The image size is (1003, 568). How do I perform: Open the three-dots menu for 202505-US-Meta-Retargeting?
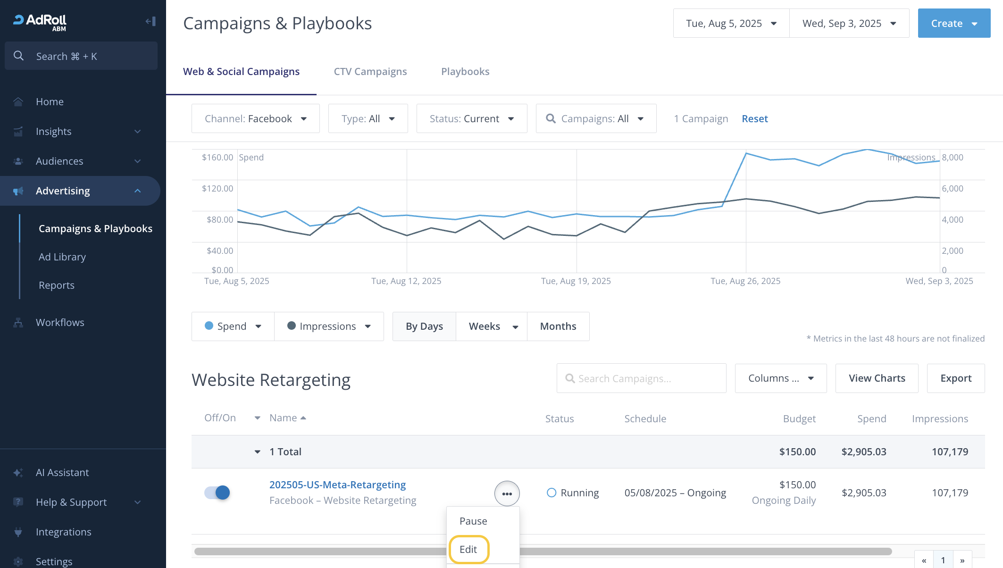click(507, 493)
